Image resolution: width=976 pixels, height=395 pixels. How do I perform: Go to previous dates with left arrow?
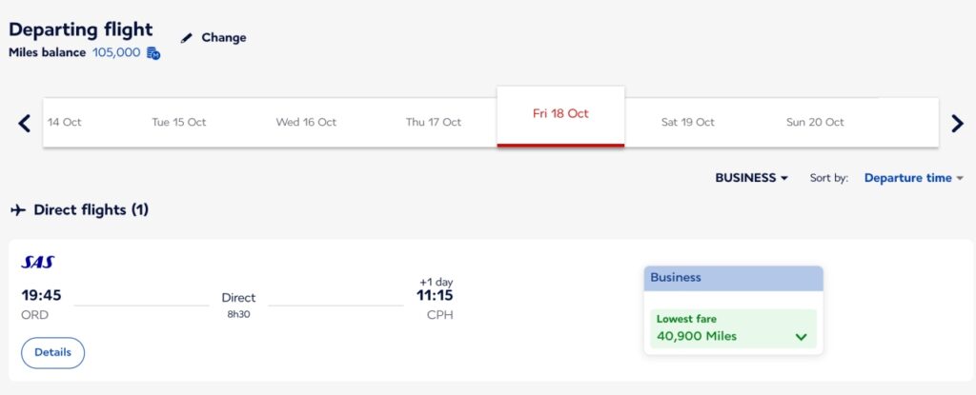tap(24, 123)
